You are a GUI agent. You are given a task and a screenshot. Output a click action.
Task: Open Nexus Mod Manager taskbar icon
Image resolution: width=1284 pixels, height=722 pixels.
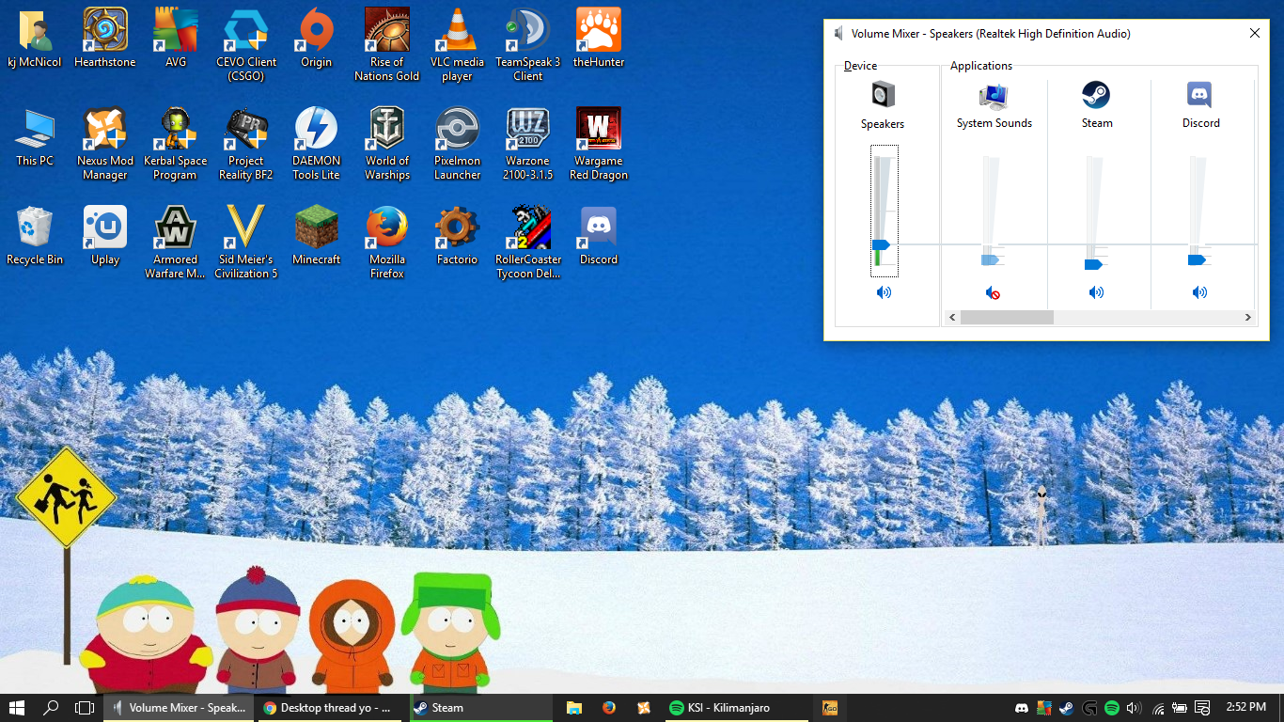(x=644, y=708)
